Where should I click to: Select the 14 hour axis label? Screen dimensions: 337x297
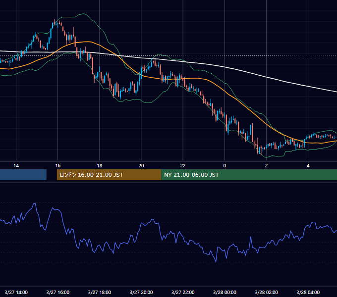(16, 166)
